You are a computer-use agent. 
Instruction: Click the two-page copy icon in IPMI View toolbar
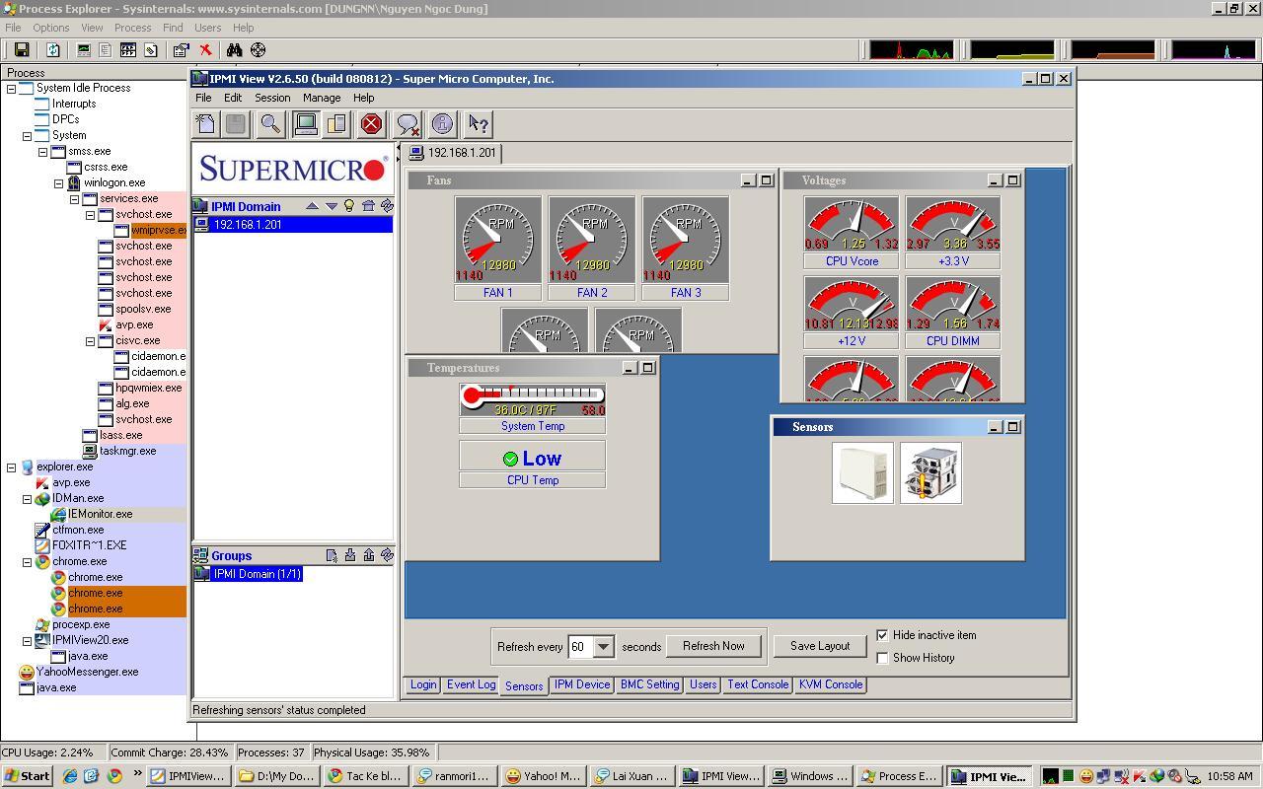(x=336, y=123)
